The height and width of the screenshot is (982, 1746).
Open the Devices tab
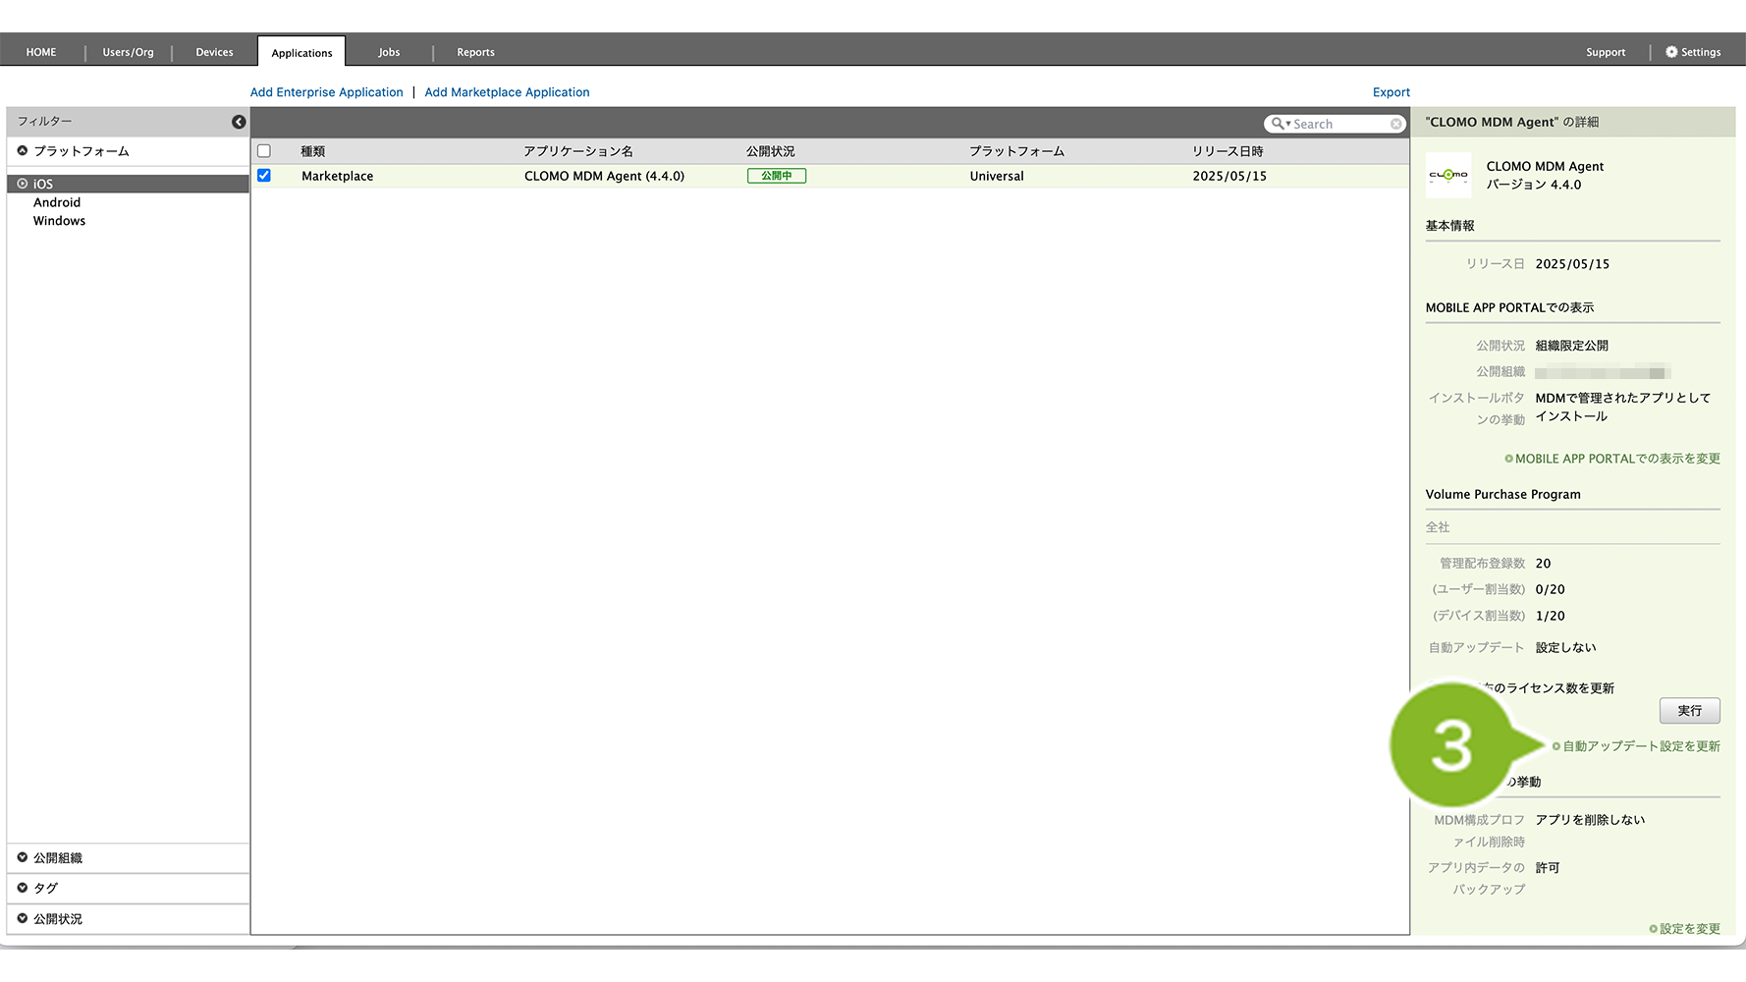[214, 52]
